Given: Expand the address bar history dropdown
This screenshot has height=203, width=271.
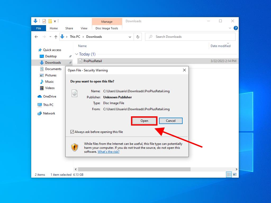Looking at the screenshot, I should pyautogui.click(x=130, y=37).
